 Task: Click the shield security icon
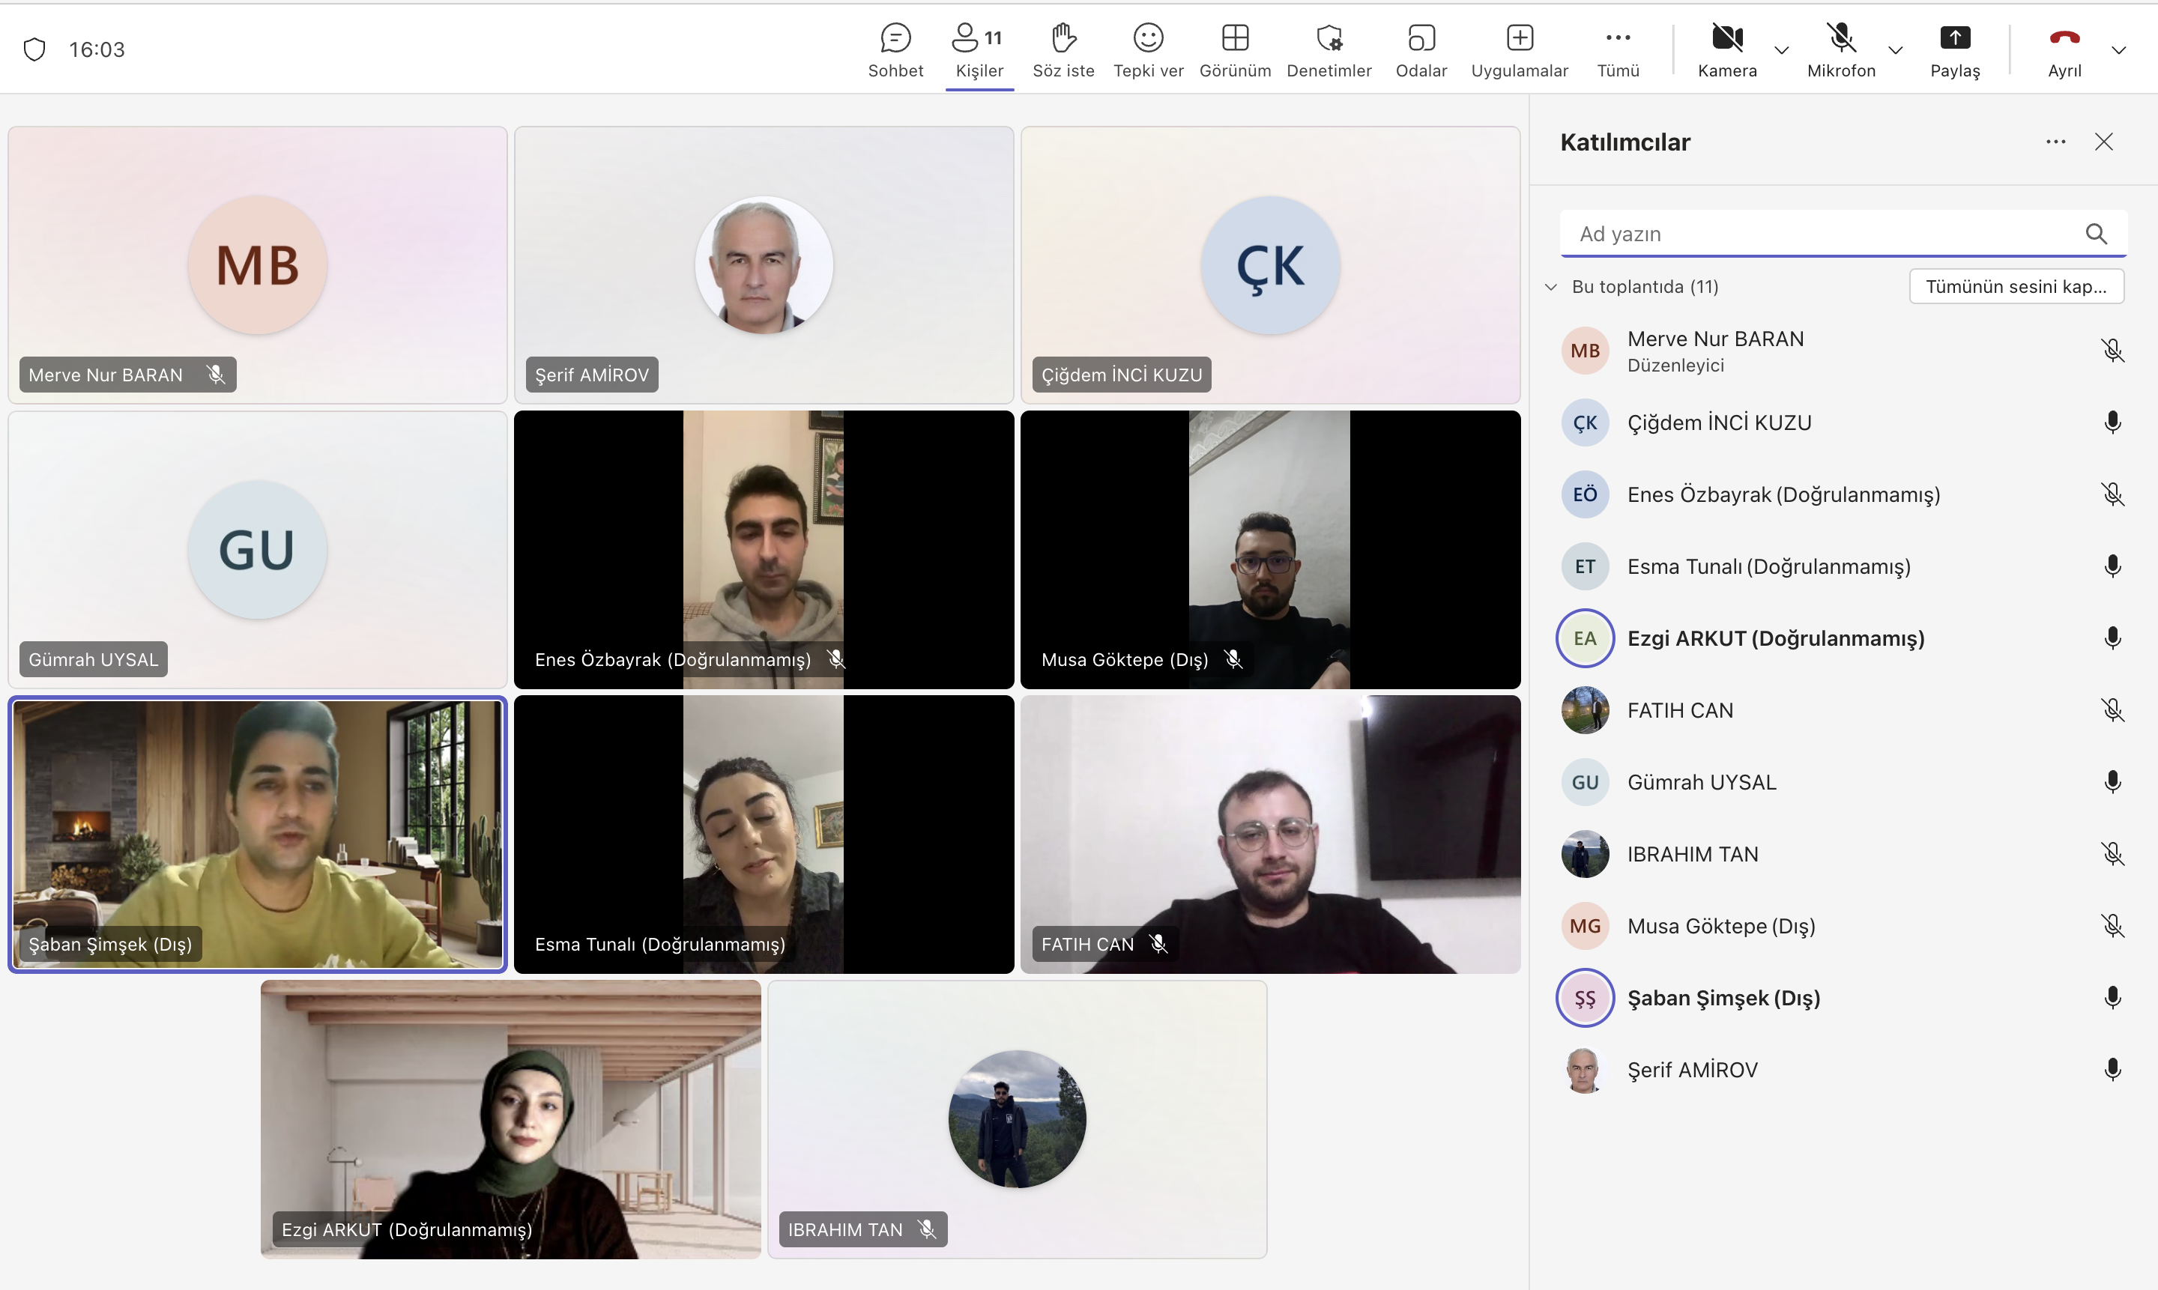tap(34, 49)
